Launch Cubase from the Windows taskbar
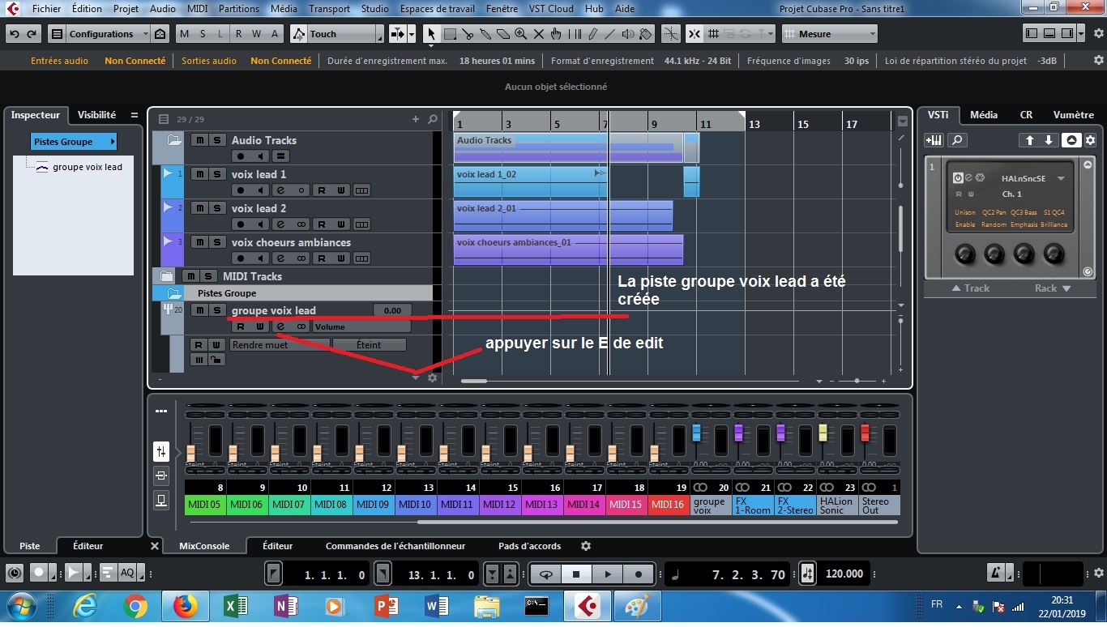The height and width of the screenshot is (627, 1107). tap(587, 606)
